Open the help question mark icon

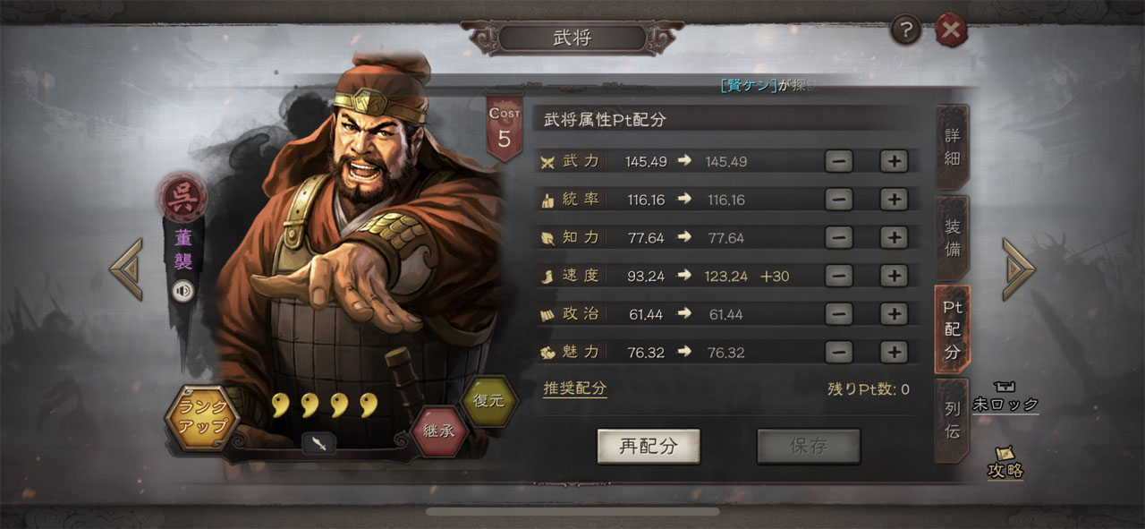tap(905, 31)
